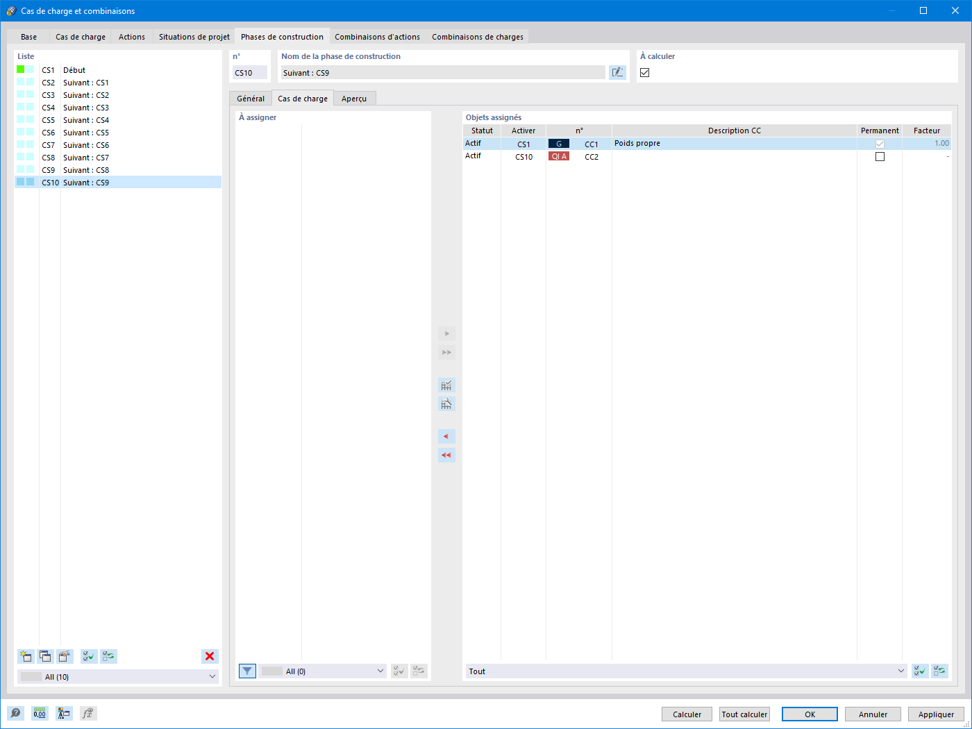
Task: Edit the construction phase name
Action: pos(617,72)
